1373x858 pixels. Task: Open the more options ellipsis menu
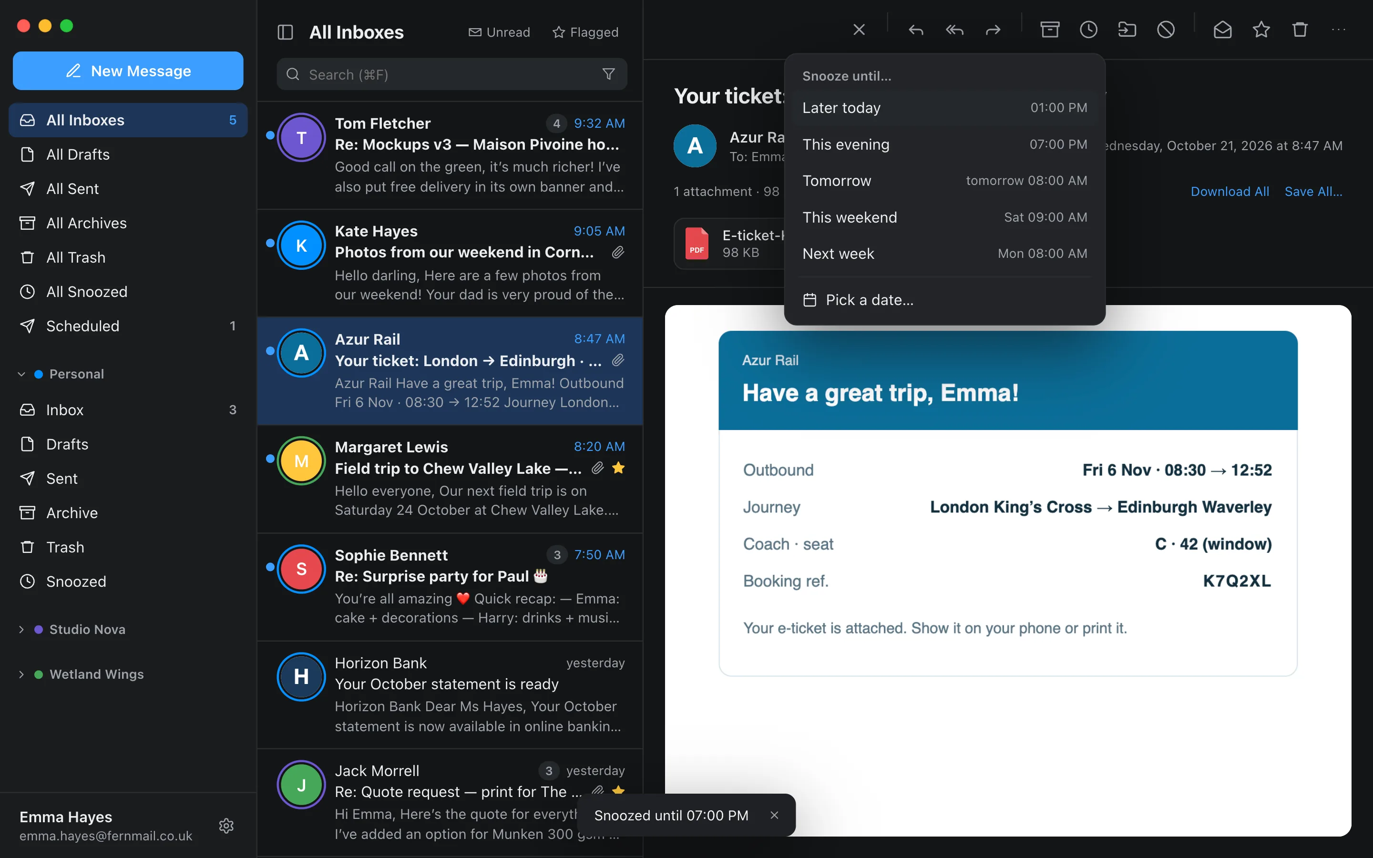[1338, 30]
